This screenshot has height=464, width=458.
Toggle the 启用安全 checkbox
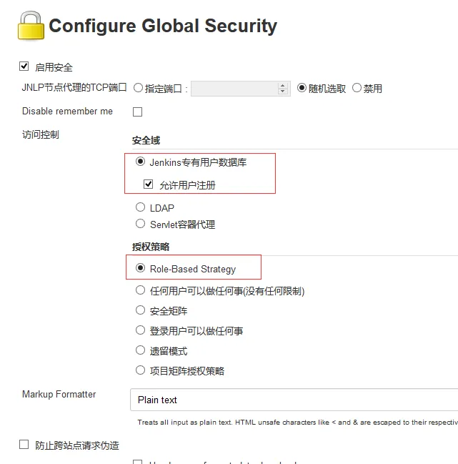click(24, 66)
